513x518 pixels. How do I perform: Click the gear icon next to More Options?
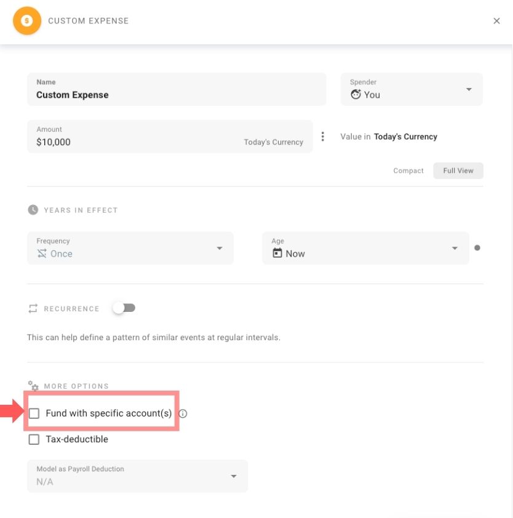(x=34, y=386)
